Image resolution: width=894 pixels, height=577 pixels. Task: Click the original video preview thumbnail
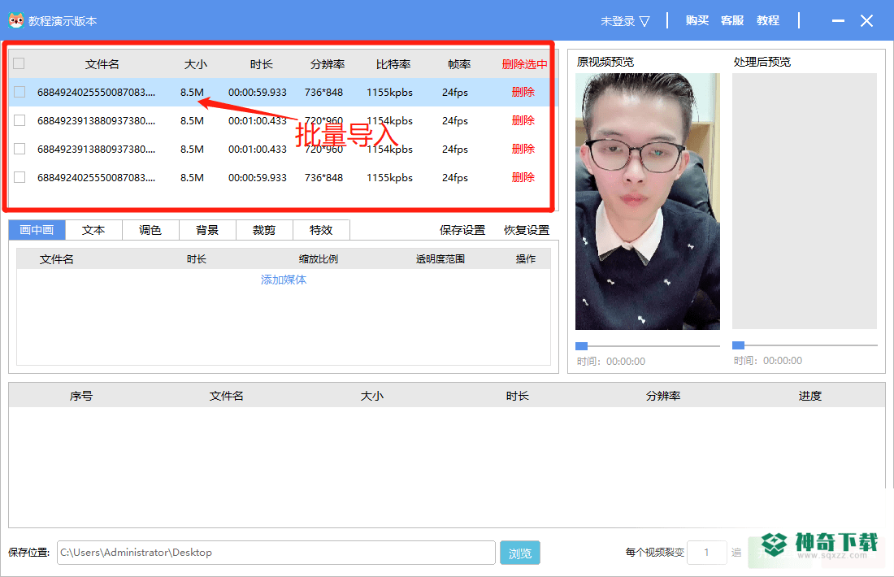tap(647, 202)
